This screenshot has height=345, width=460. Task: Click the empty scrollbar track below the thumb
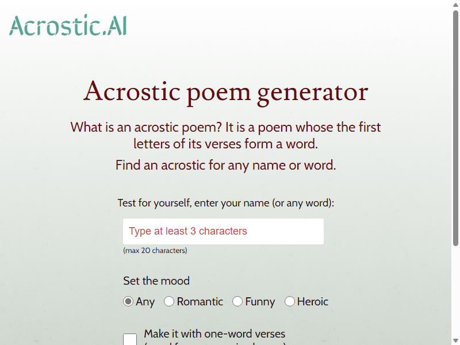(x=455, y=292)
